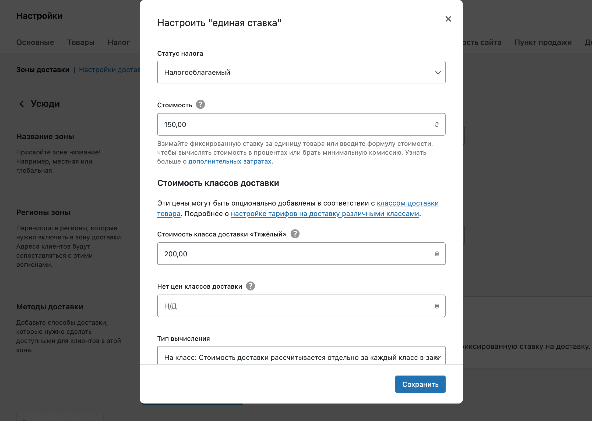The height and width of the screenshot is (421, 592).
Task: Click help icon beside Нет цен классов доставки
Action: click(x=250, y=286)
